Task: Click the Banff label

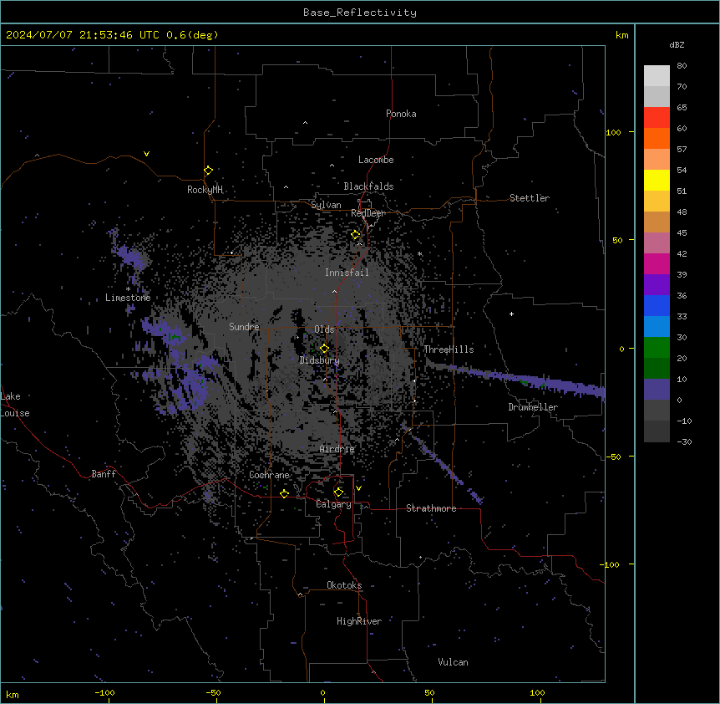Action: [104, 474]
